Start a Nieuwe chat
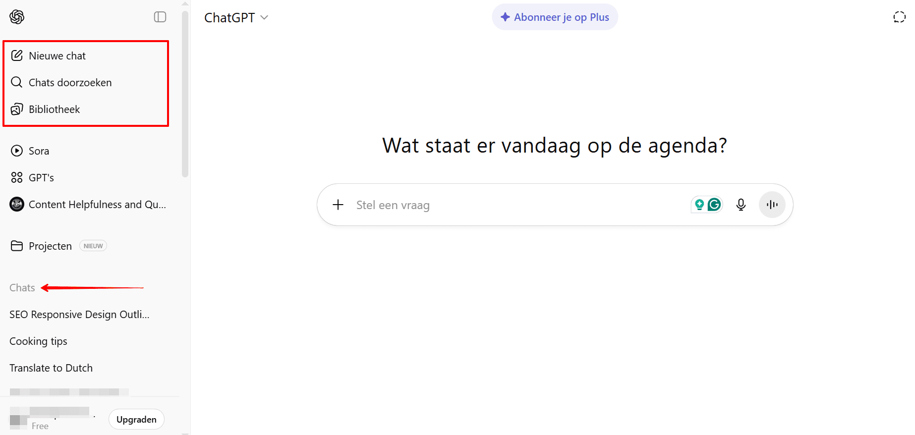Viewport: 915px width, 435px height. pos(57,56)
